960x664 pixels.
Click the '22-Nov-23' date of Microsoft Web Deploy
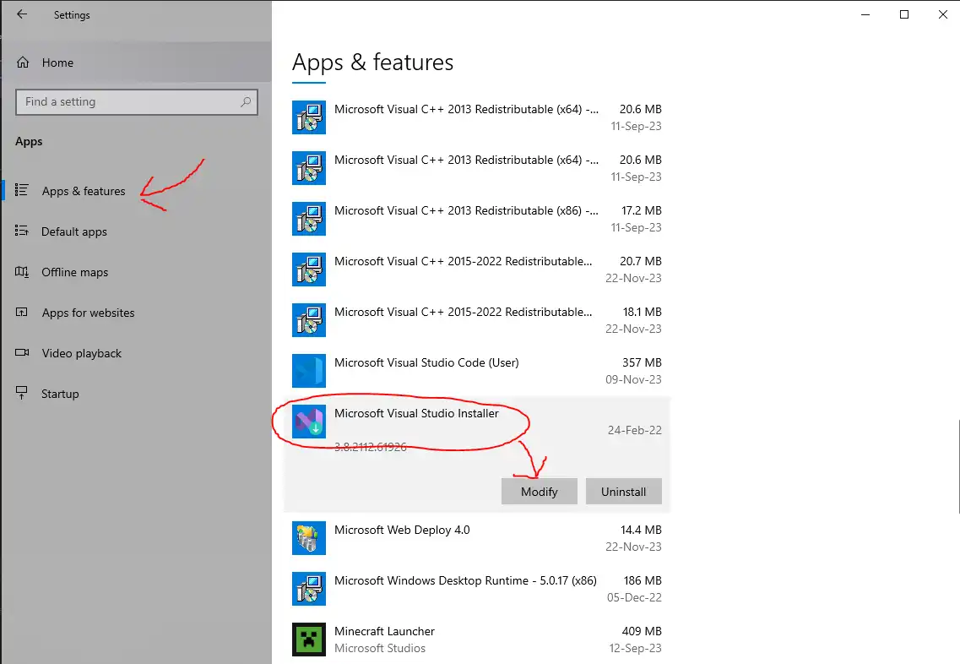634,547
